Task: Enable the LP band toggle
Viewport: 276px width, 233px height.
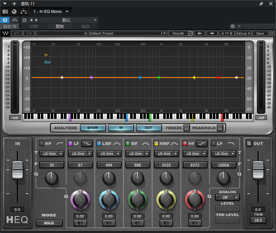Action: (214, 144)
